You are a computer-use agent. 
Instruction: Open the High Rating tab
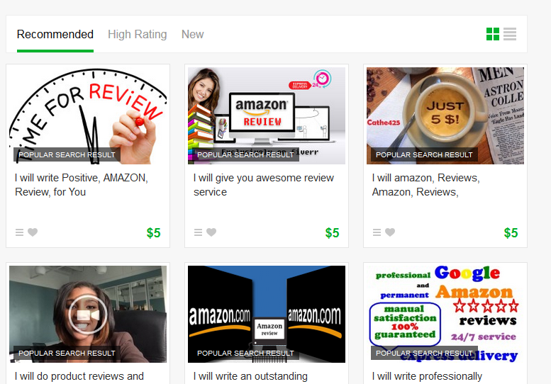coord(138,35)
